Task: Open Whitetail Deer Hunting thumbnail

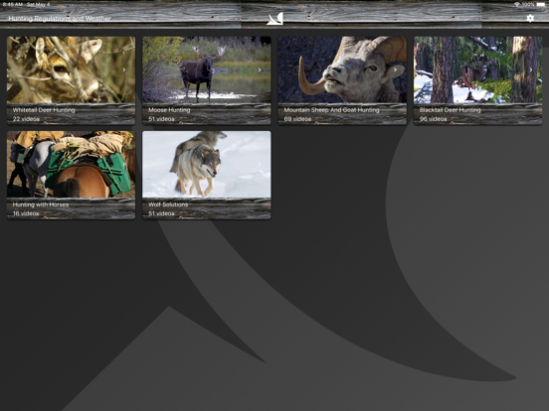Action: coord(71,69)
